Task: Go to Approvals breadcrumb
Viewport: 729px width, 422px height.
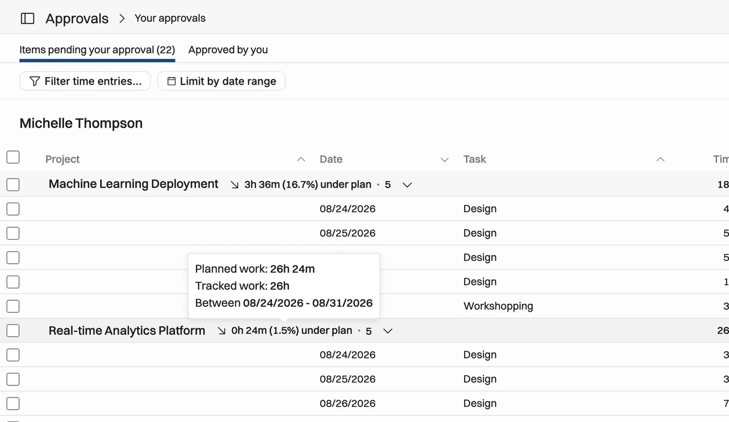Action: [77, 19]
